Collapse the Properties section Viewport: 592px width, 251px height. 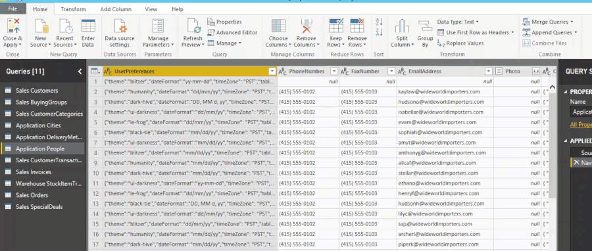[x=566, y=91]
